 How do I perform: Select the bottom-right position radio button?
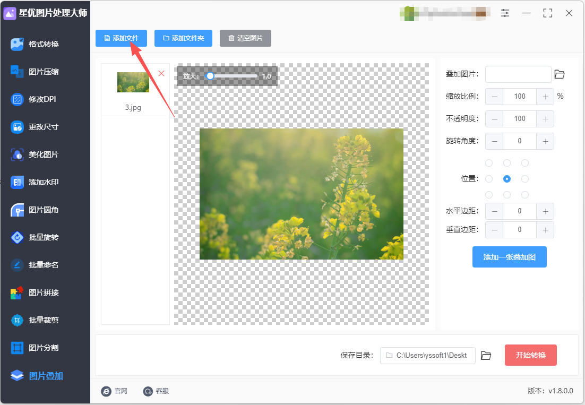pos(525,195)
